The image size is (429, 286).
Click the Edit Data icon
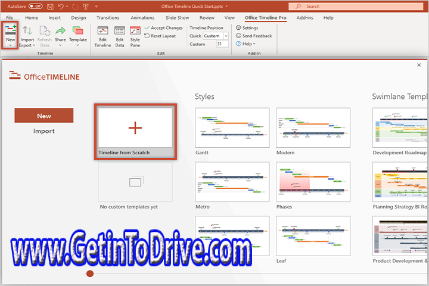click(x=120, y=36)
